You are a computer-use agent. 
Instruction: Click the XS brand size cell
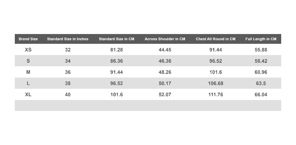[x=28, y=50]
